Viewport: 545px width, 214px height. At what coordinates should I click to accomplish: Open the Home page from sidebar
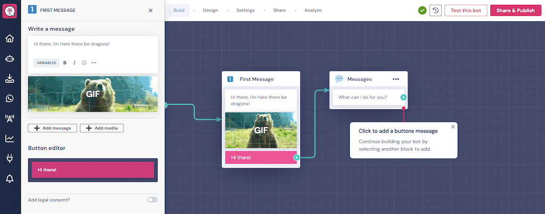click(x=10, y=39)
